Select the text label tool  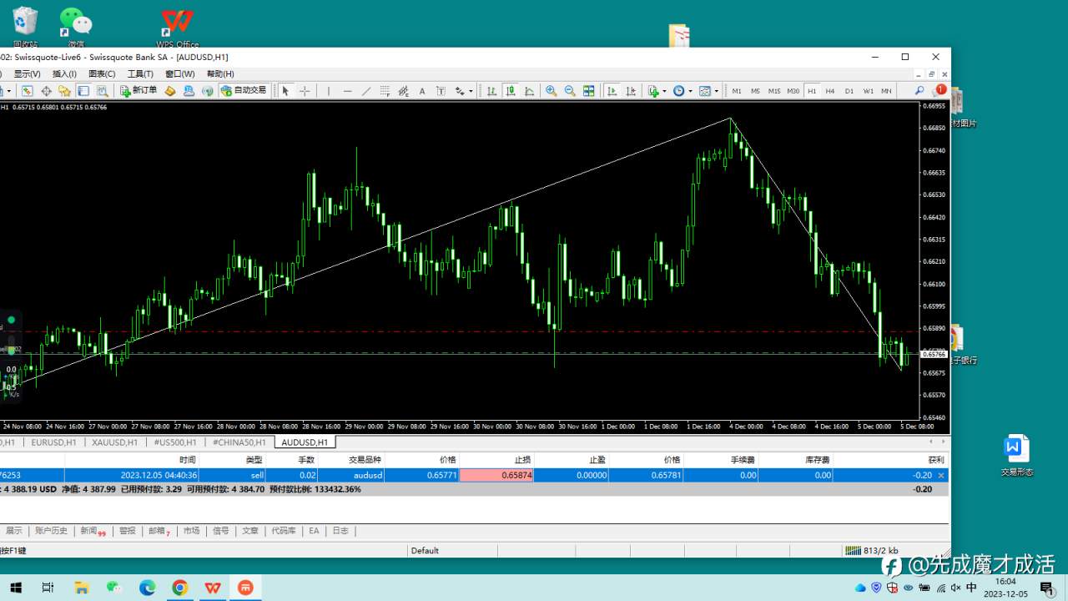coord(441,91)
